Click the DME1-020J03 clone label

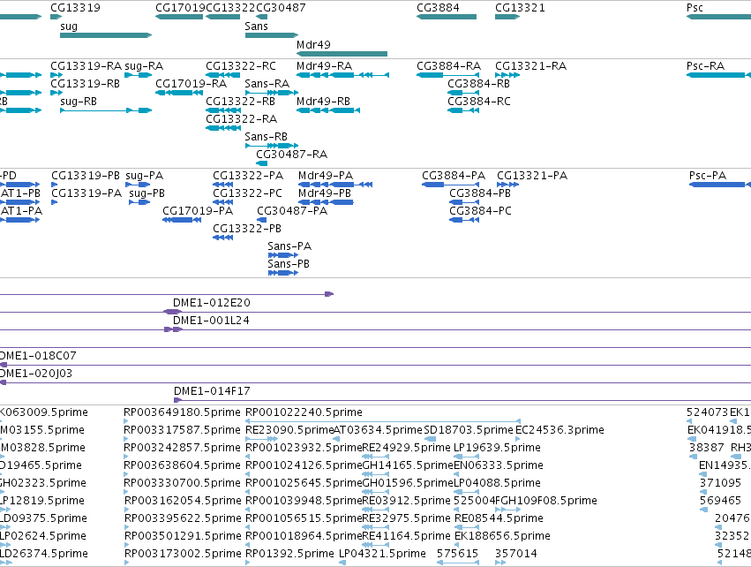point(36,374)
